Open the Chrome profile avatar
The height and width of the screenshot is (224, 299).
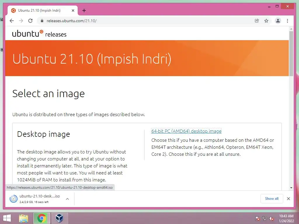(x=278, y=21)
